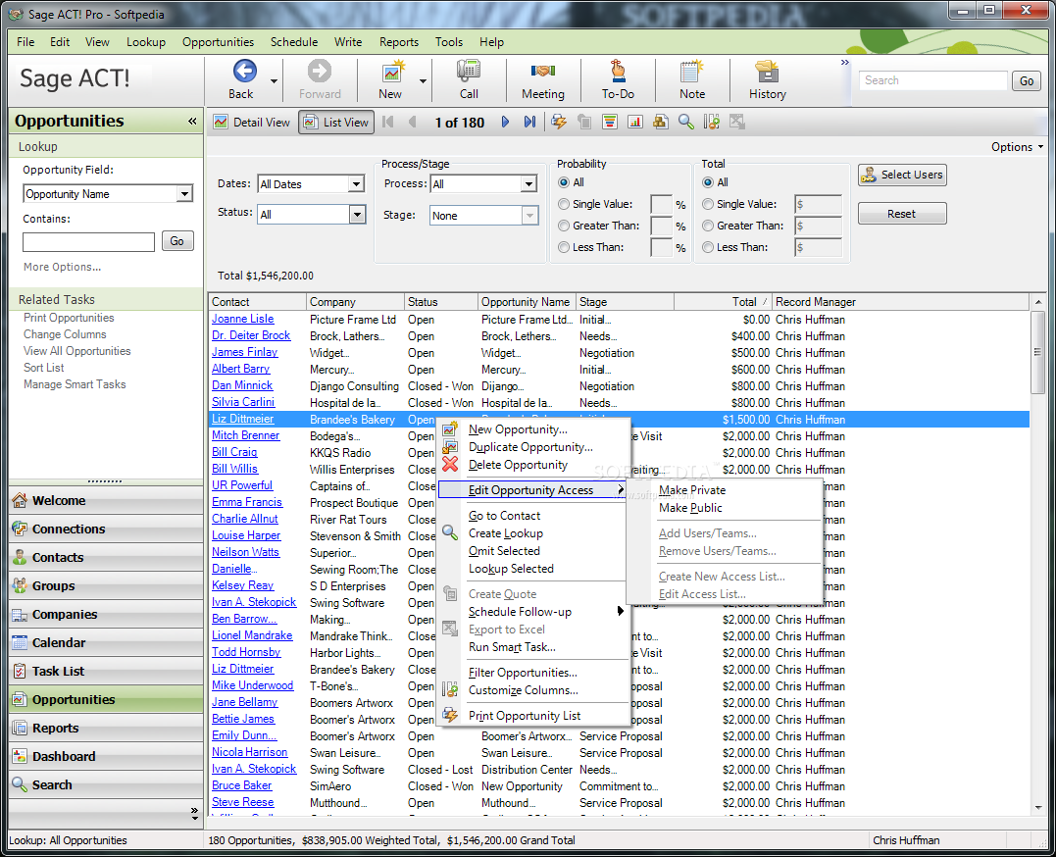
Task: Click the To-Do toolbar icon
Action: point(618,72)
